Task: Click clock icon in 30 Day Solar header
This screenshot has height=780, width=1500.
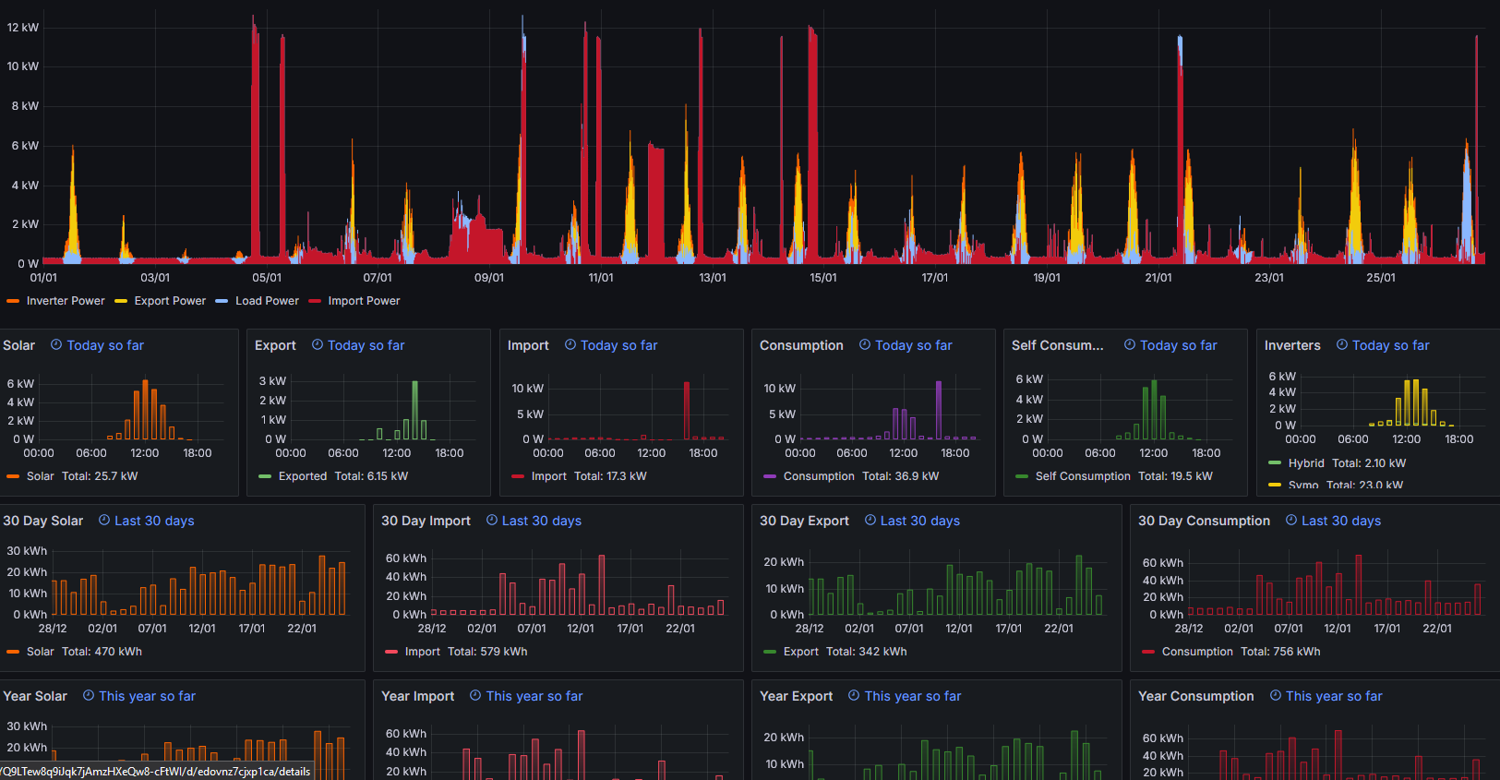Action: pyautogui.click(x=104, y=520)
